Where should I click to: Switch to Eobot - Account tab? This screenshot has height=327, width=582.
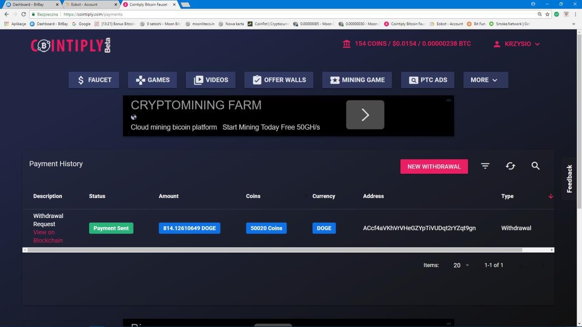[90, 5]
